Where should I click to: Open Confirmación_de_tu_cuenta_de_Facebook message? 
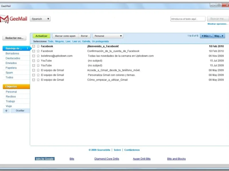[x=113, y=51]
